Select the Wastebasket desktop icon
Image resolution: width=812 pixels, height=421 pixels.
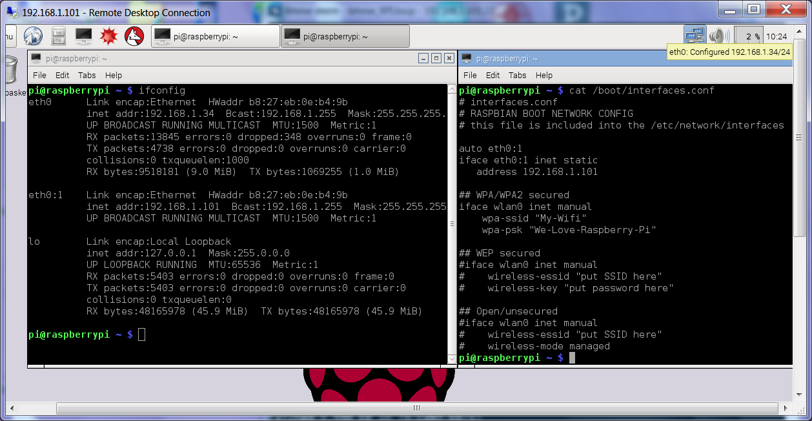tap(10, 71)
